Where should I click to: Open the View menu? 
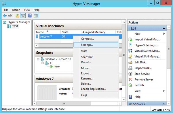27,10
